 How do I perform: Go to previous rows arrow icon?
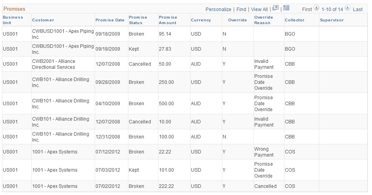(316, 8)
